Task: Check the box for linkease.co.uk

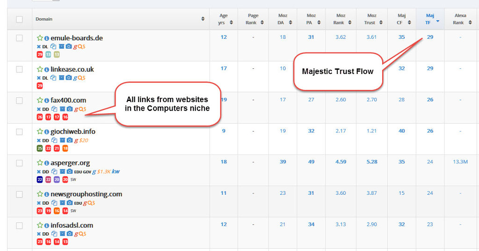Action: [x=19, y=69]
